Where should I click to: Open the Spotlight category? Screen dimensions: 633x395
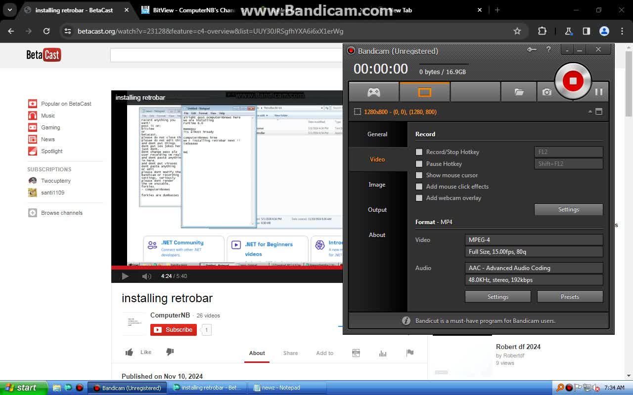click(x=52, y=151)
